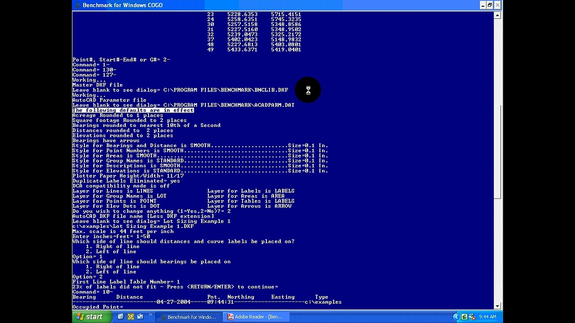Click point 37 coordinate row
This screenshot has width=575, height=323.
(254, 39)
